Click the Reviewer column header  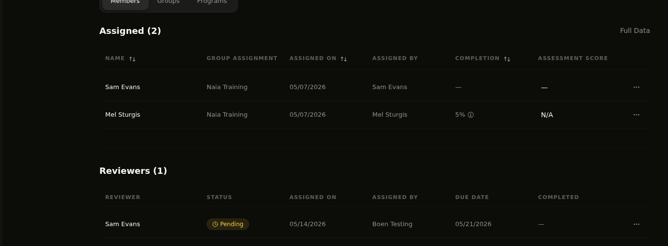tap(123, 197)
